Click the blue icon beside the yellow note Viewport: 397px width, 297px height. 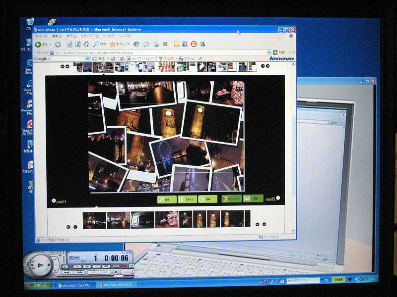click(185, 44)
